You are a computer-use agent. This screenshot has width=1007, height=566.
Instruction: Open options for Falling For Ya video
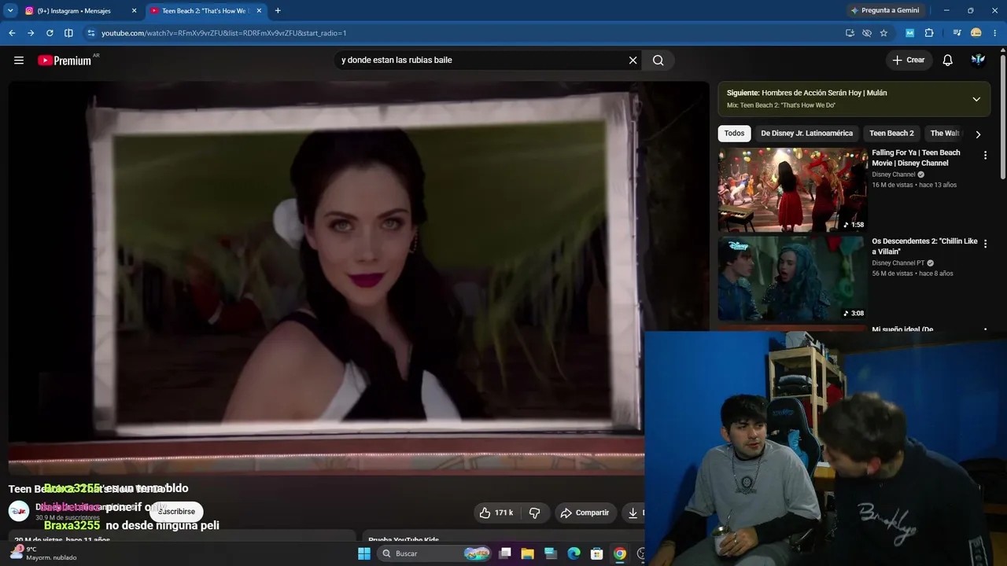pyautogui.click(x=985, y=156)
